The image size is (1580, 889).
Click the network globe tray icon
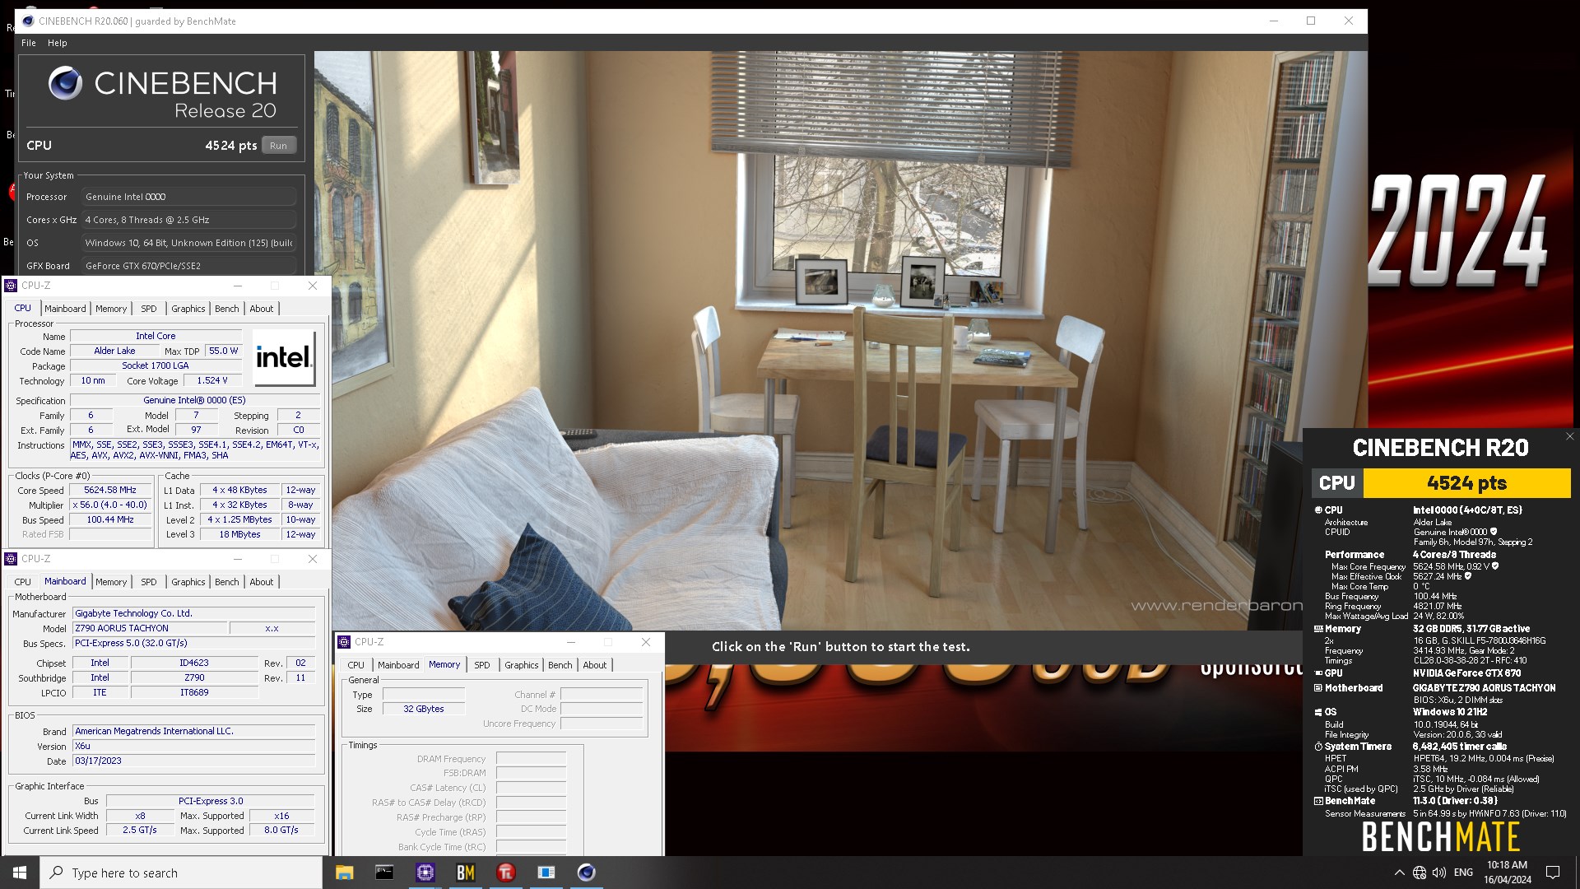tap(1420, 873)
